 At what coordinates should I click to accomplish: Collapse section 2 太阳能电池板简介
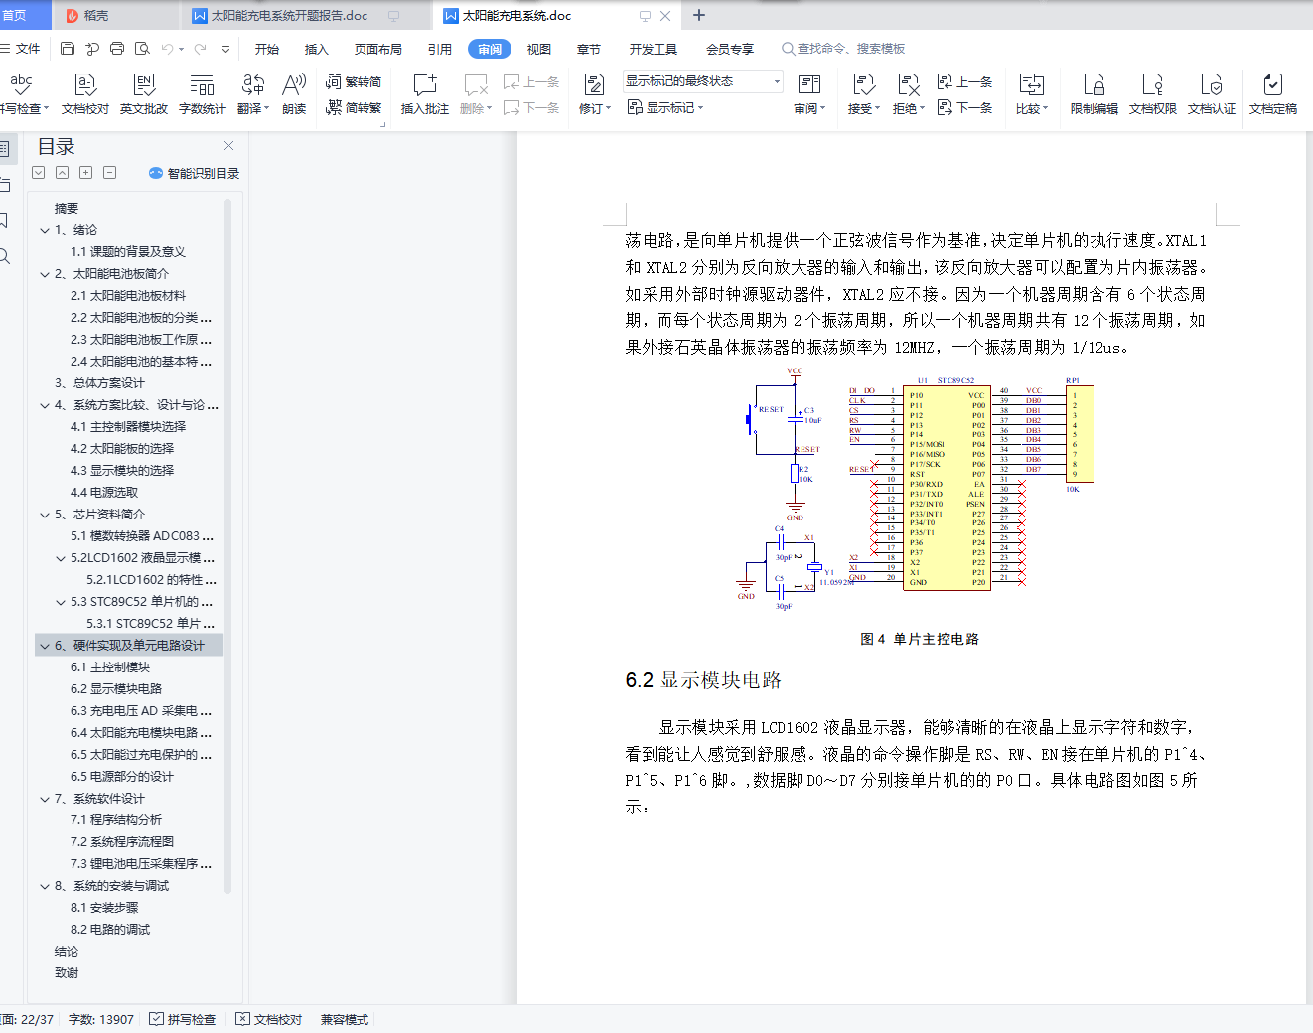[45, 274]
